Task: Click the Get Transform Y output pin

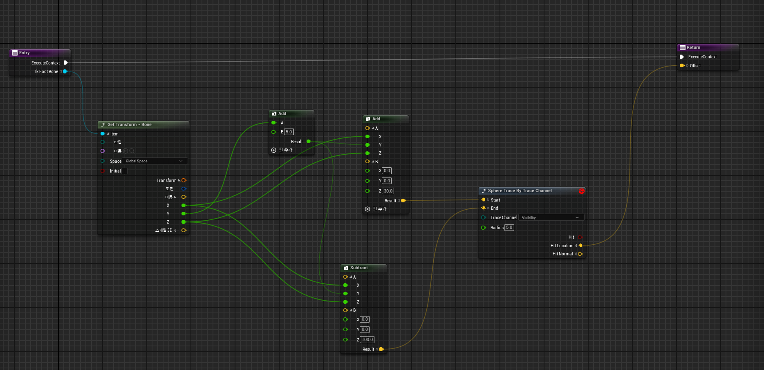Action: click(x=184, y=214)
